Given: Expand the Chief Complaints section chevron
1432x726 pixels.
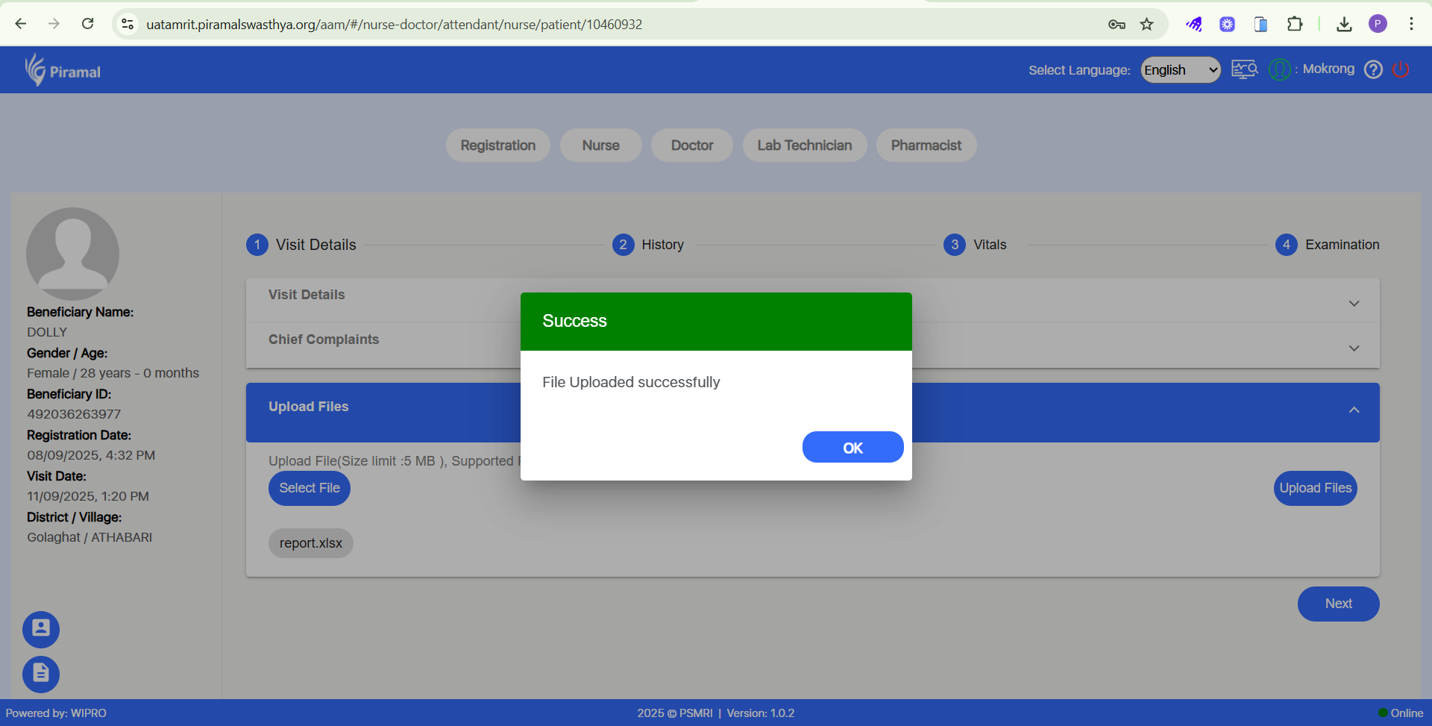Looking at the screenshot, I should [1354, 348].
